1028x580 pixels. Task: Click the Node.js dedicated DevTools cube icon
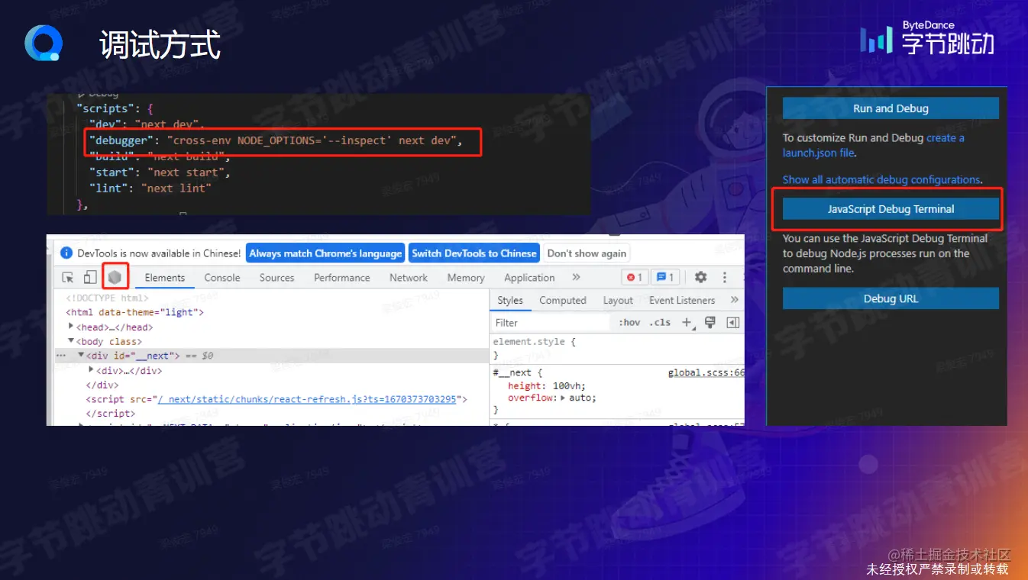[x=114, y=277]
